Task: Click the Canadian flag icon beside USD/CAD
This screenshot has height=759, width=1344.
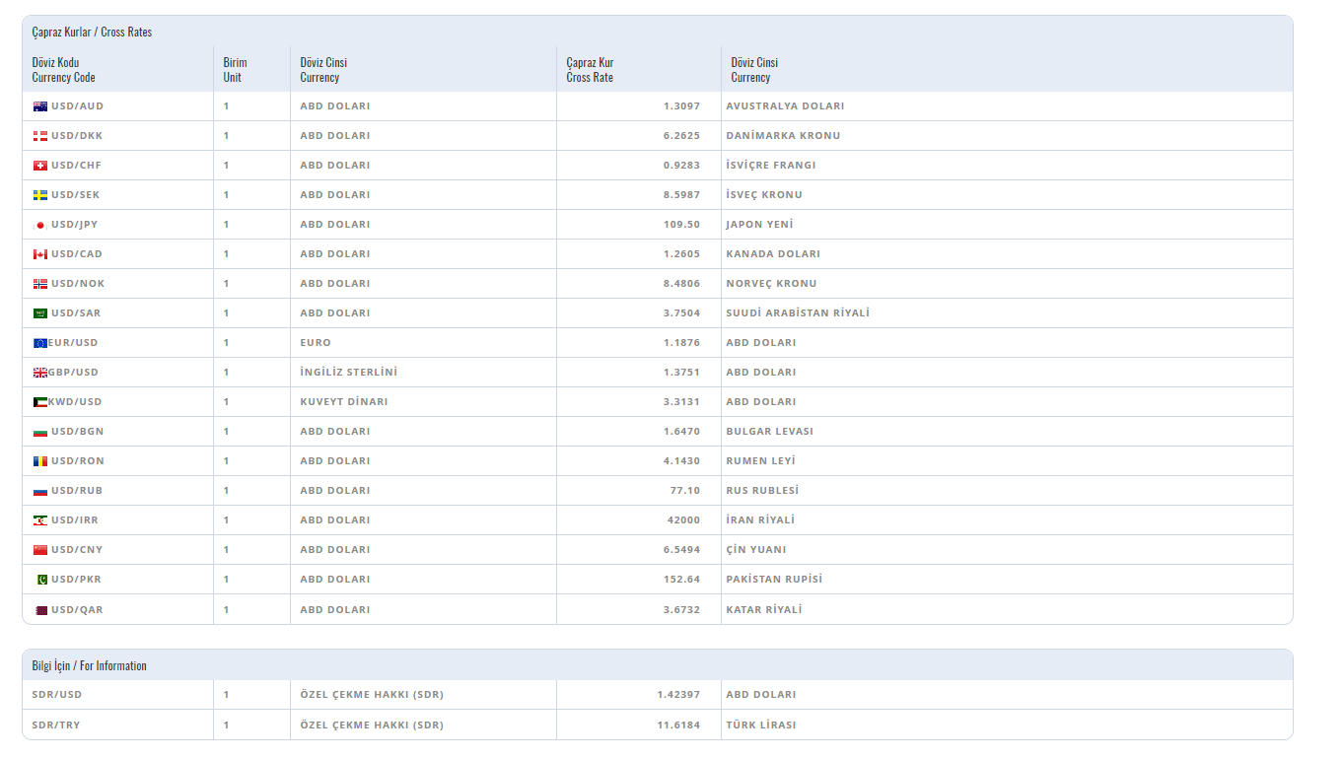Action: click(x=40, y=254)
